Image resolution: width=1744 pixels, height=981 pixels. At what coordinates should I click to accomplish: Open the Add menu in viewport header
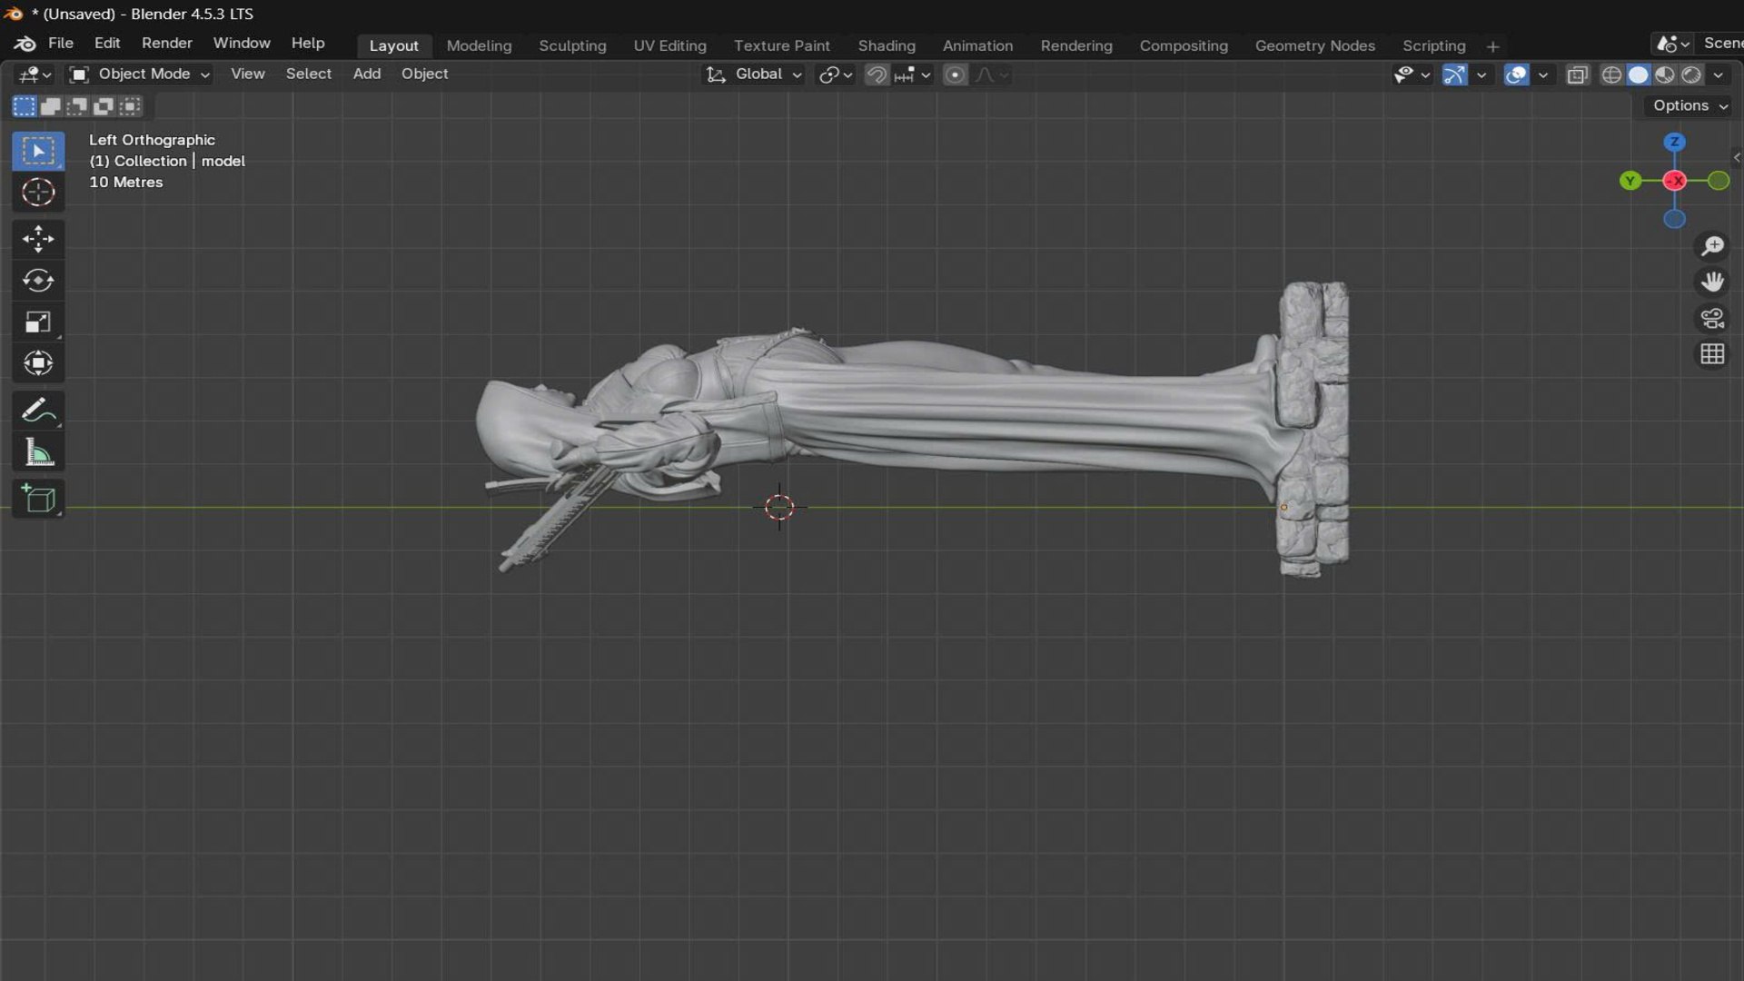[x=367, y=74]
